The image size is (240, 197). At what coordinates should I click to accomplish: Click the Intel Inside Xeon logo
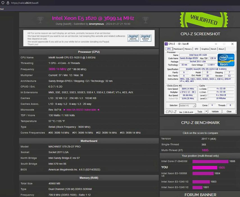[x=226, y=60]
